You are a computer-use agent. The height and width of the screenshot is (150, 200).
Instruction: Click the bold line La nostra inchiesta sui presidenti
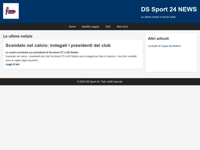pos(42,53)
